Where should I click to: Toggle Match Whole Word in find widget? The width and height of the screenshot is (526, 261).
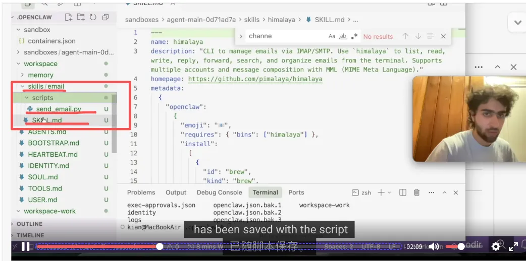[x=343, y=36]
